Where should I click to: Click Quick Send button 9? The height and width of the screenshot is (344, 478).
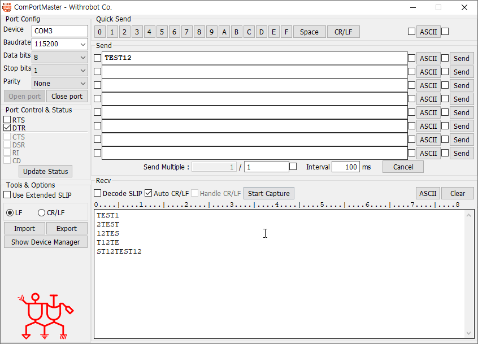[x=211, y=32]
